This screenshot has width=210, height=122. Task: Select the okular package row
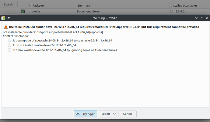(x=115, y=11)
